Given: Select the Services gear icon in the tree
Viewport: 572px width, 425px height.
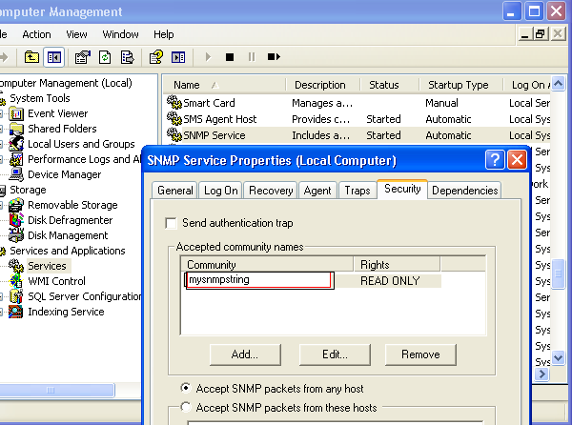Looking at the screenshot, I should pyautogui.click(x=16, y=266).
